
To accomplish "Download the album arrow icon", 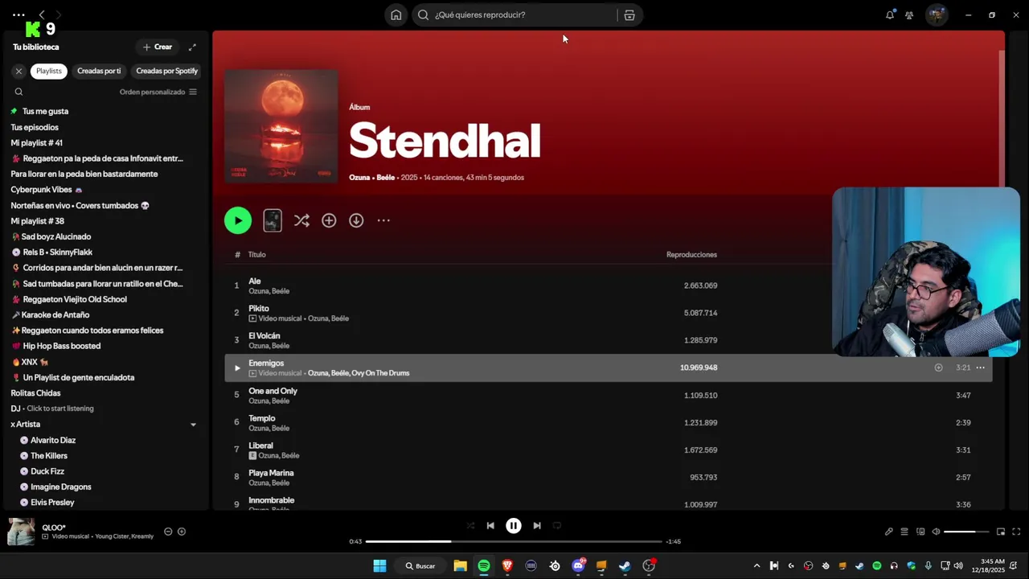I will (x=356, y=220).
